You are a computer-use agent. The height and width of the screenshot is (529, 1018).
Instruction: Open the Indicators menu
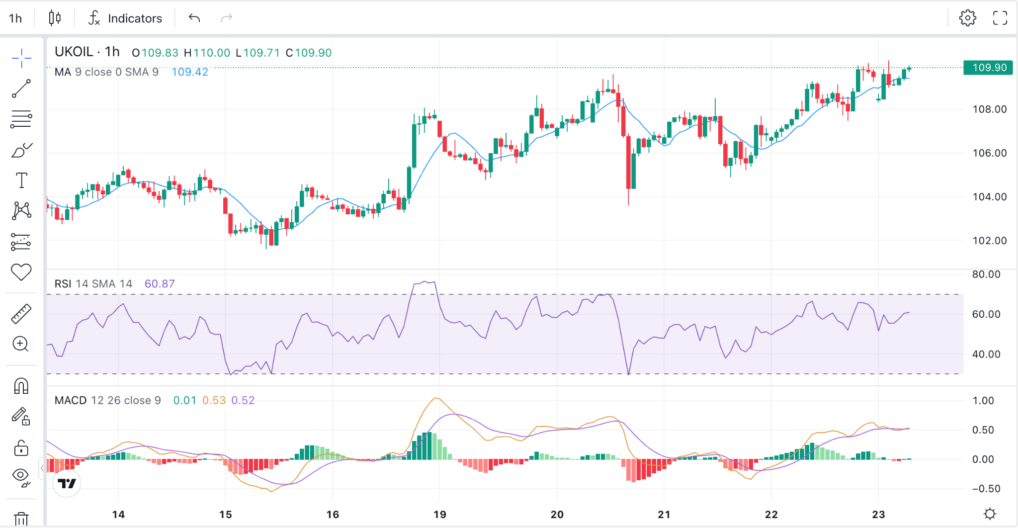pos(125,18)
